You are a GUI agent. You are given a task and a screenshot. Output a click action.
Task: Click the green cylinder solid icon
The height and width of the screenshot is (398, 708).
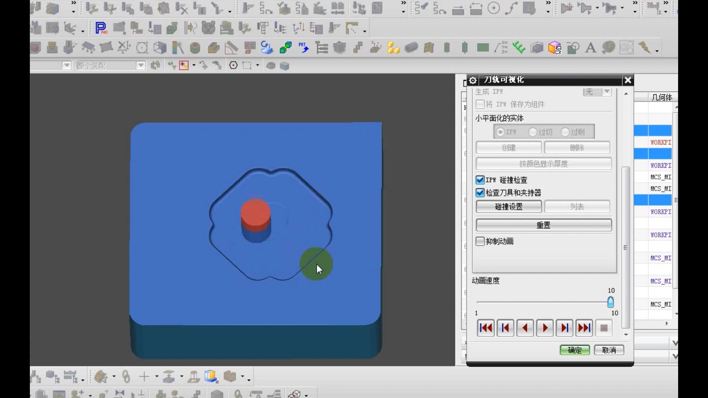[195, 48]
